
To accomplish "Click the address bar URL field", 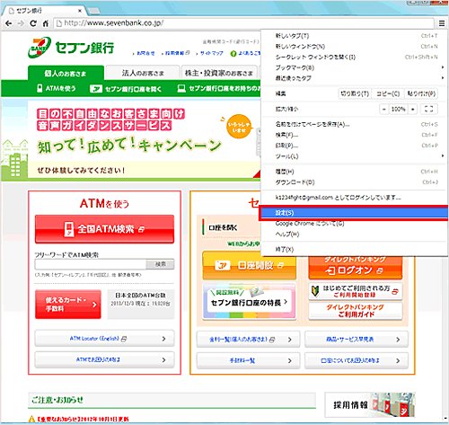I will tap(244, 23).
